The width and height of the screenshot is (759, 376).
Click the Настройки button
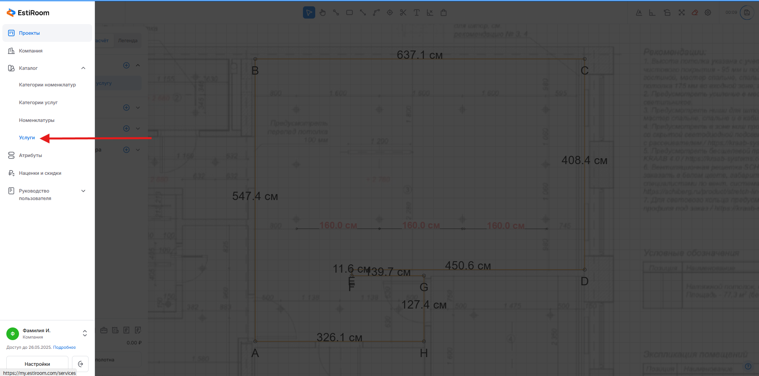tap(37, 364)
